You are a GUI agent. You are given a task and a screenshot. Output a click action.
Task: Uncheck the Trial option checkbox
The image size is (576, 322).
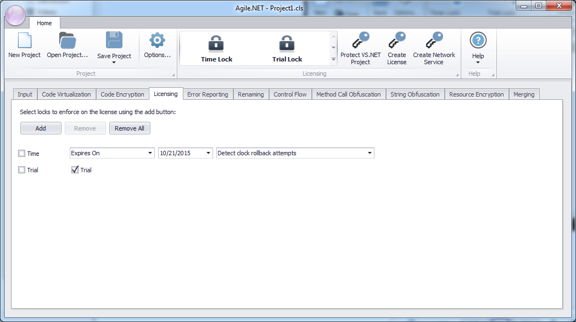[x=75, y=170]
